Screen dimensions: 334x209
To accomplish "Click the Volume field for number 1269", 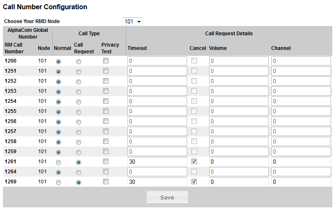I will [239, 182].
